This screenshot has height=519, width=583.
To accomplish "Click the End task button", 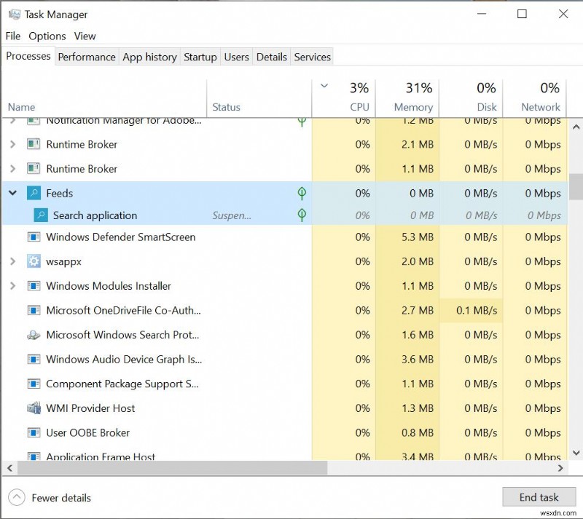I will point(539,497).
